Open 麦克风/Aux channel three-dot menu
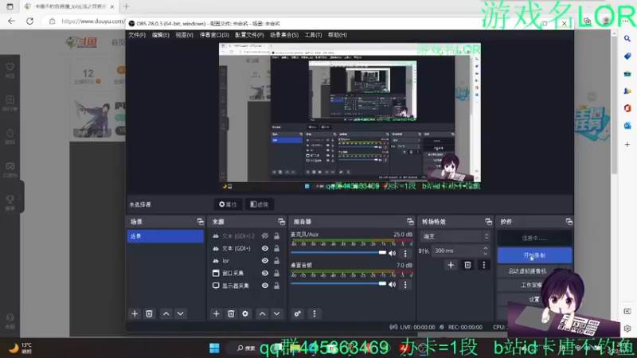637x358 pixels. pos(405,253)
